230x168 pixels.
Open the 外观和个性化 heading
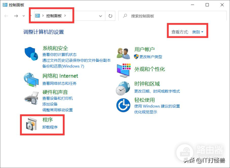tap(149, 69)
